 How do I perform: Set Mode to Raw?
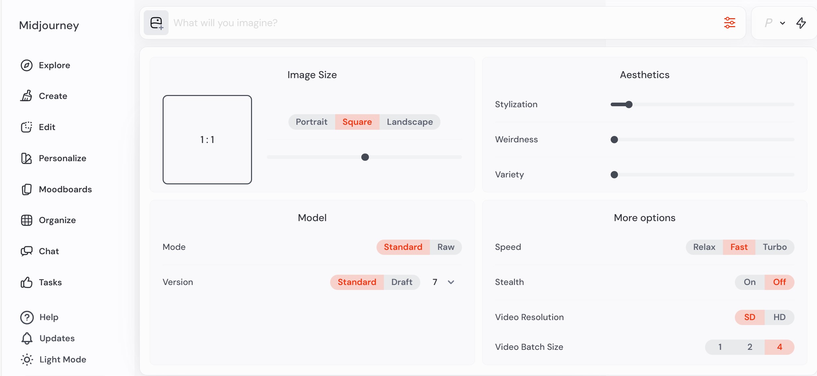click(x=445, y=247)
